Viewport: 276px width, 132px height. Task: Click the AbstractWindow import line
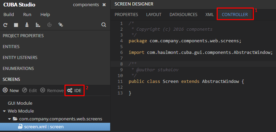pyautogui.click(x=201, y=53)
